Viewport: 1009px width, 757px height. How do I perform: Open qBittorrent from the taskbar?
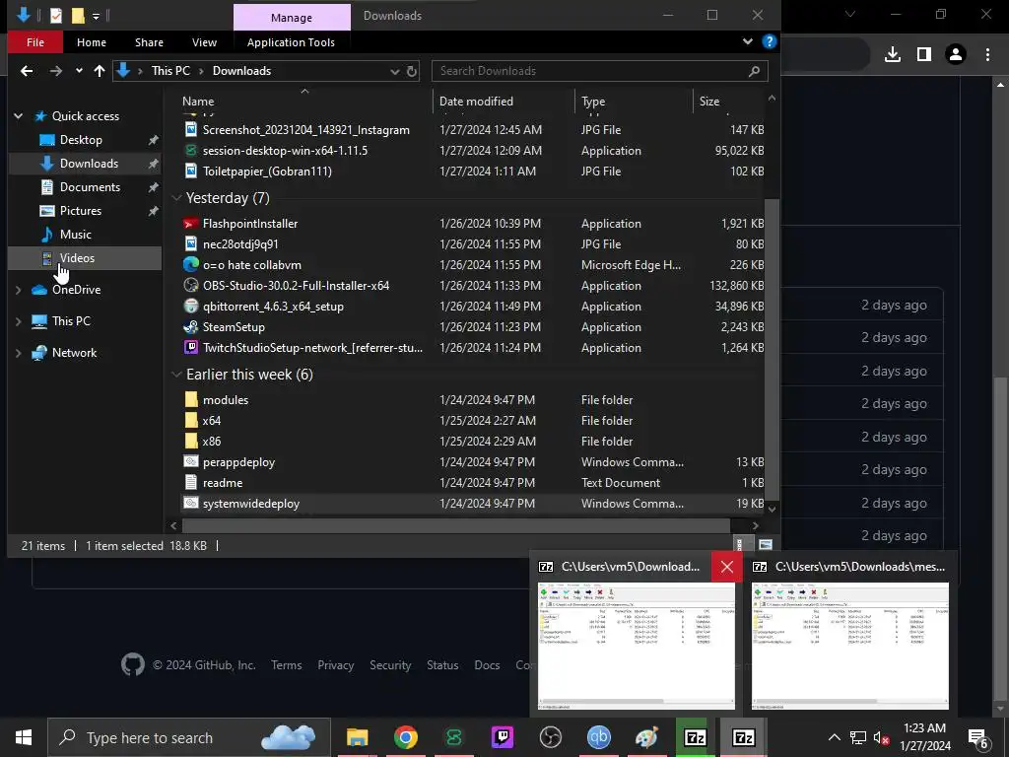coord(598,737)
